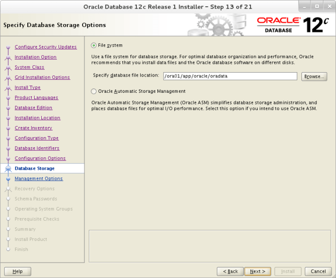336x278 pixels.
Task: Click step marker beside Configure Security Updates
Action: click(8, 47)
